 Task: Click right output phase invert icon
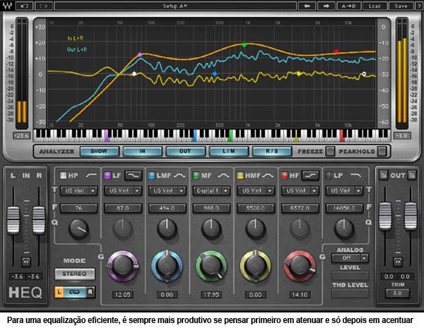[411, 175]
